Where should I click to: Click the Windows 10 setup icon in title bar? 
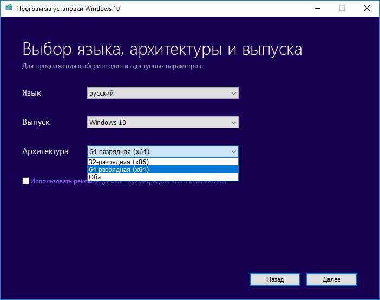tap(9, 8)
